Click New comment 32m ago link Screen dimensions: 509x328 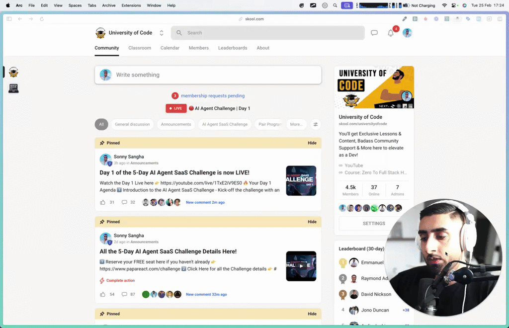(x=206, y=294)
